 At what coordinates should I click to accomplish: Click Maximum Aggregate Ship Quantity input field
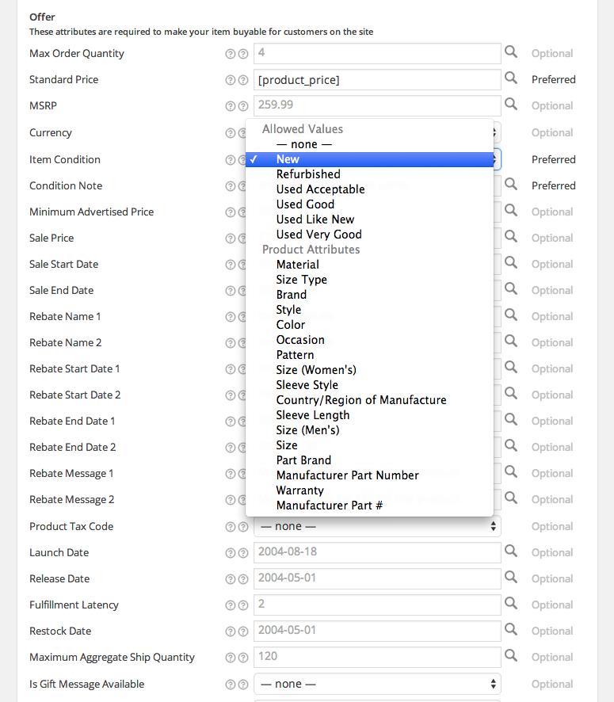click(x=377, y=657)
